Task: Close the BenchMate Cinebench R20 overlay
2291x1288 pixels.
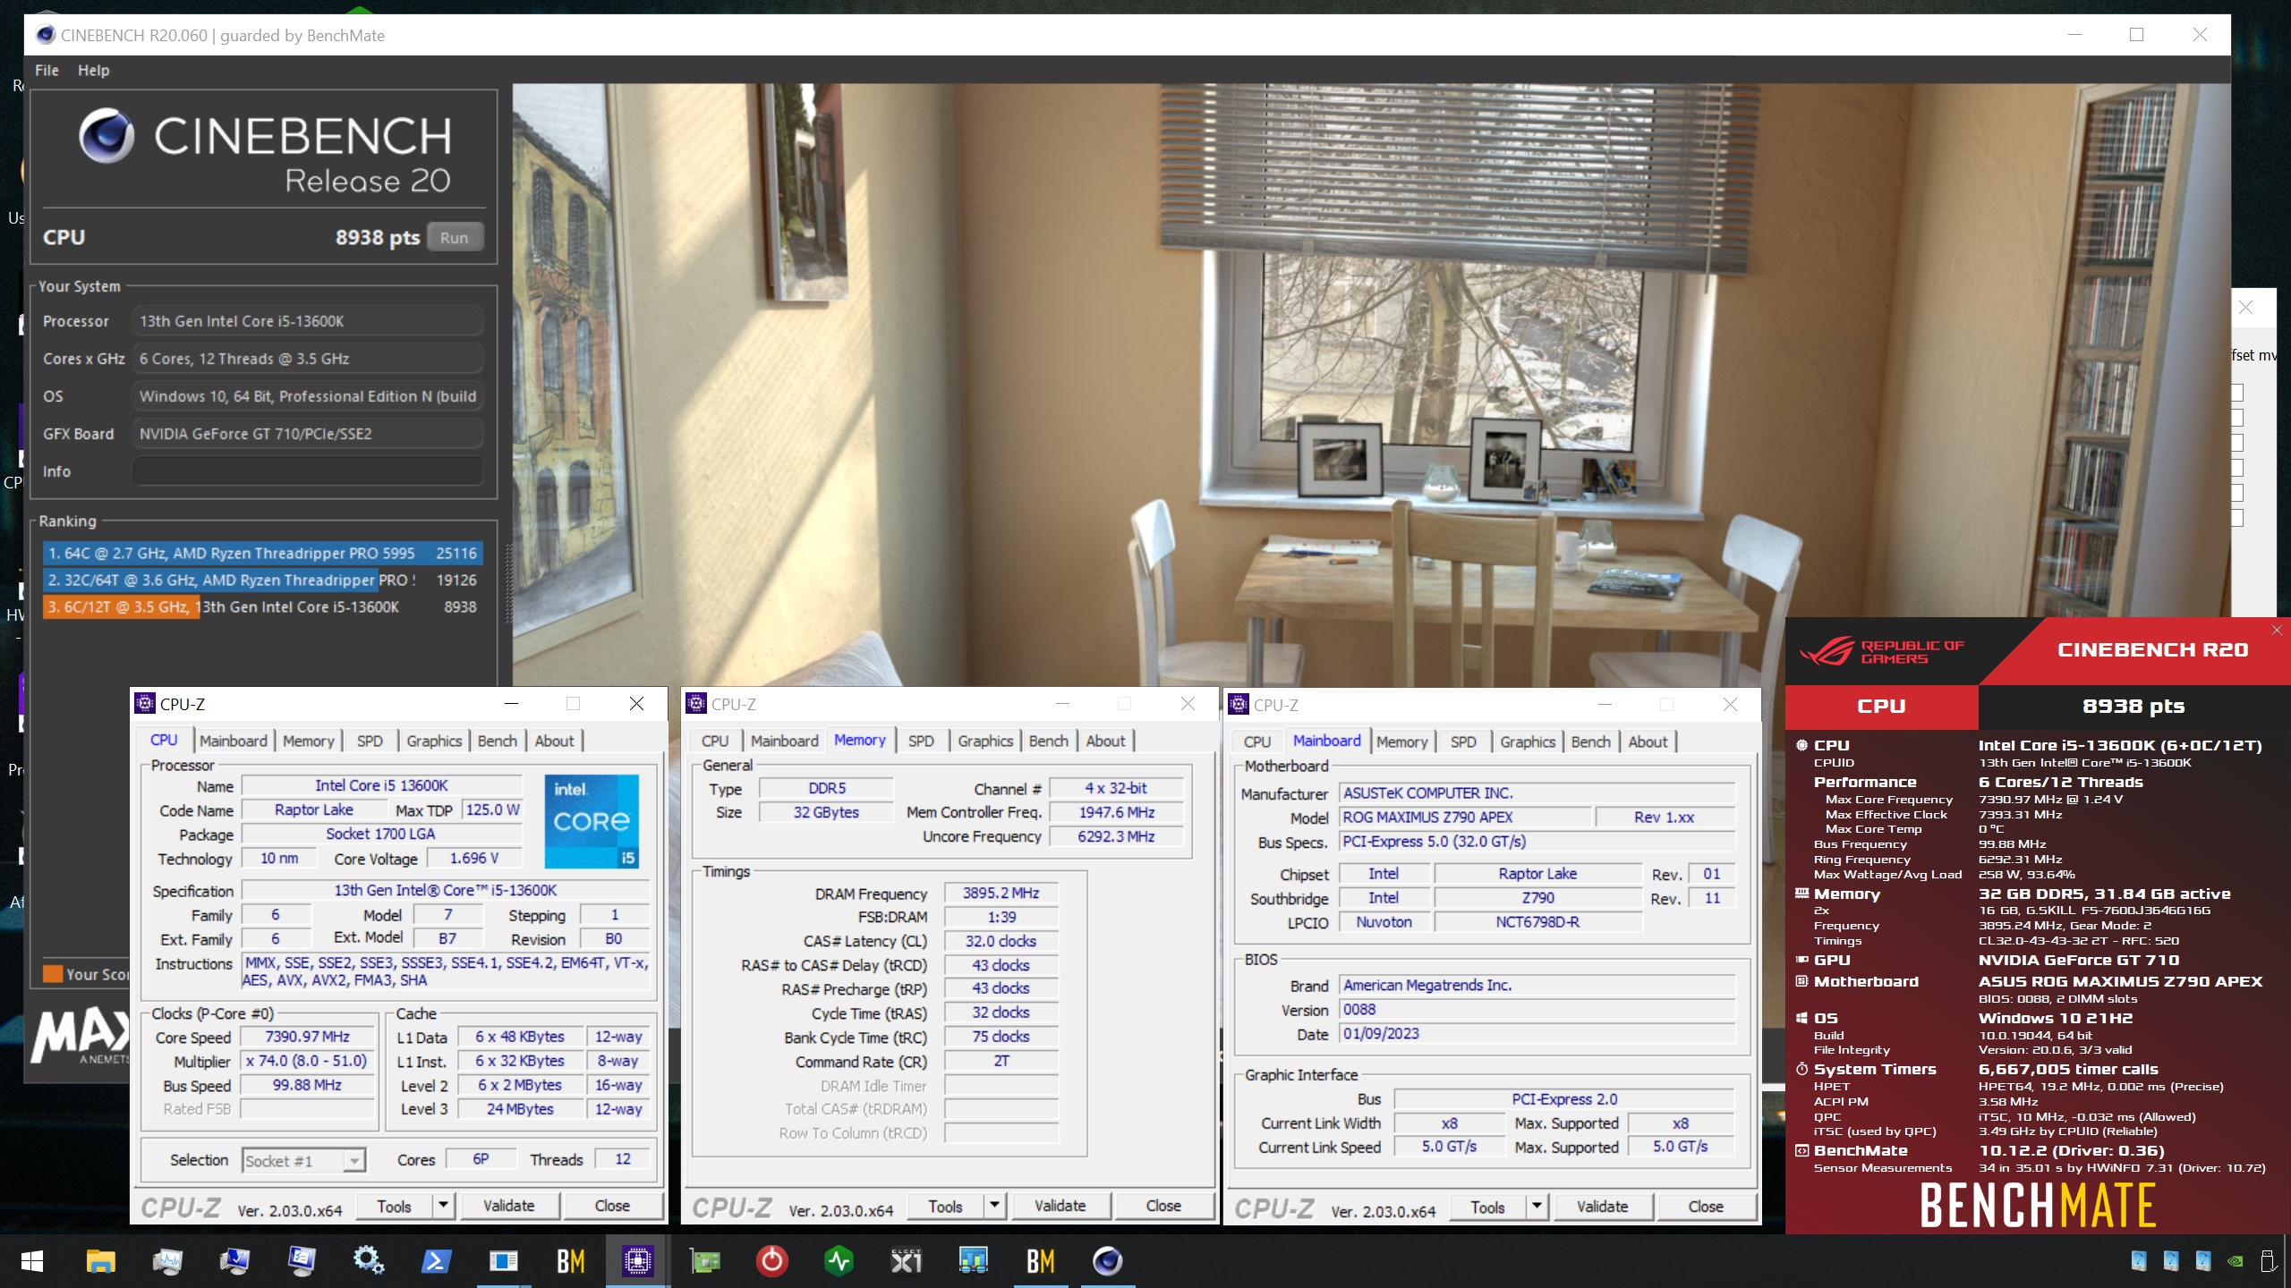Action: [2277, 631]
